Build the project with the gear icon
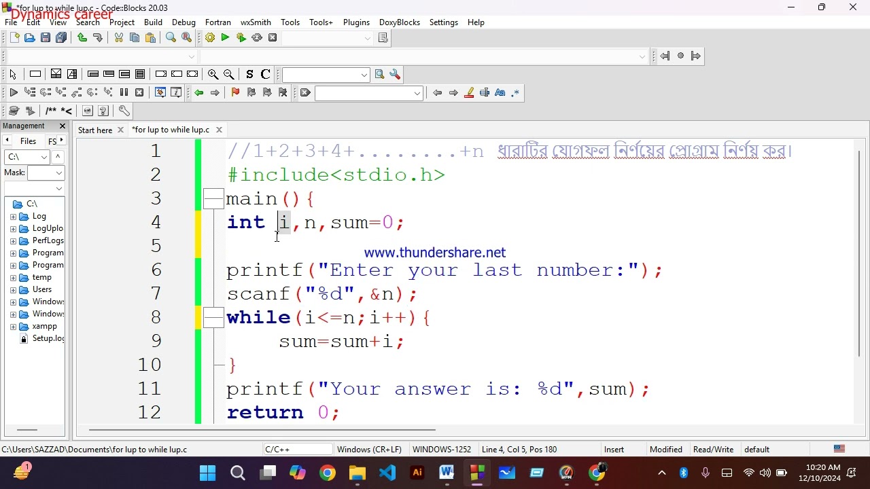The width and height of the screenshot is (870, 489). (210, 38)
